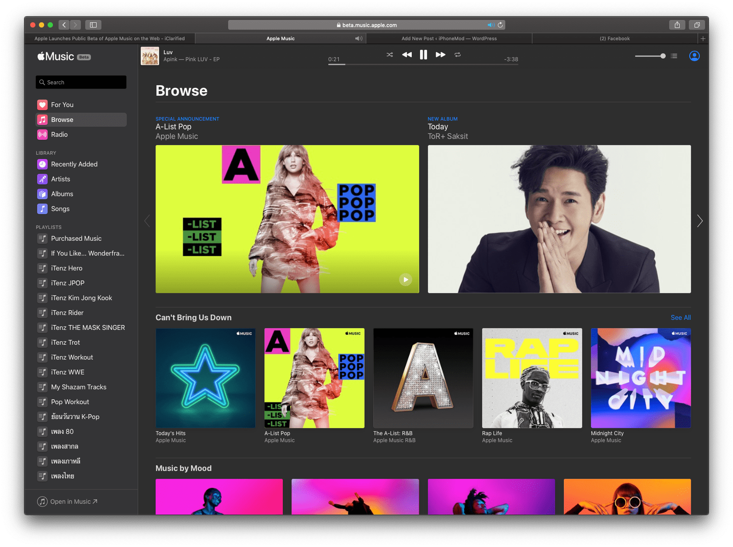Screen dimensions: 733x547
Task: Open the Up Next queue list
Action: pos(674,56)
